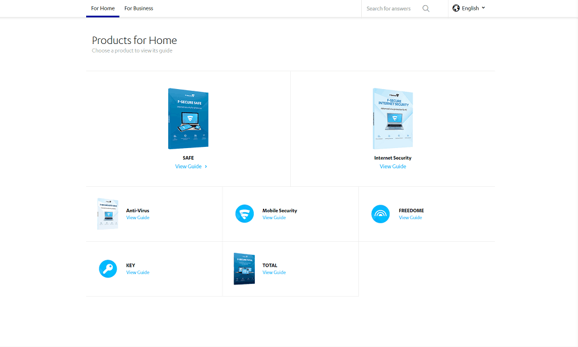Select the Anti-Virus box thumbnail
This screenshot has height=347, width=578.
coord(108,214)
